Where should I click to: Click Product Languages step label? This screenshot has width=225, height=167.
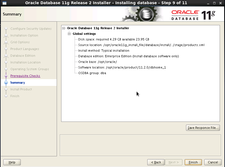[x=25, y=49]
